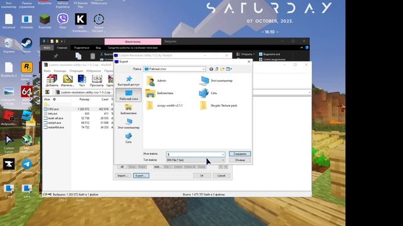Close the Export dialog
The width and height of the screenshot is (403, 226).
click(x=249, y=62)
